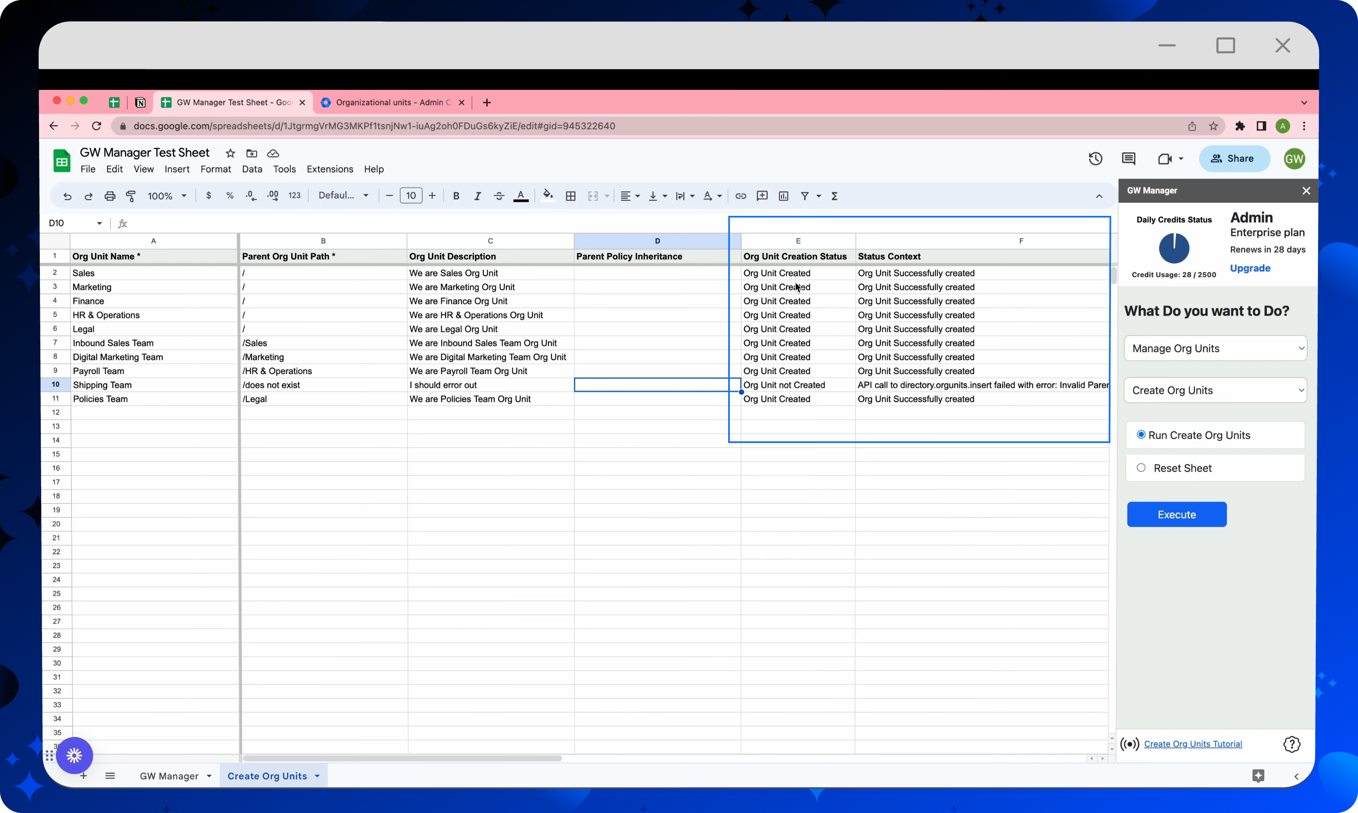1358x813 pixels.
Task: Open the Format menu
Action: (216, 169)
